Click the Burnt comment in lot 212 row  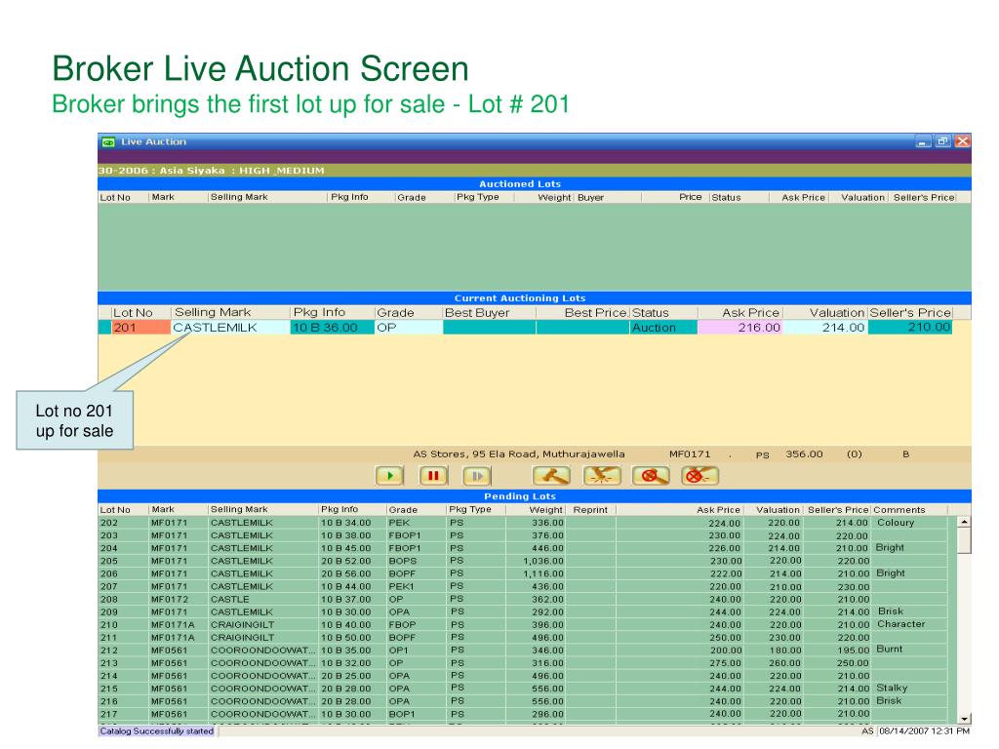(x=889, y=649)
